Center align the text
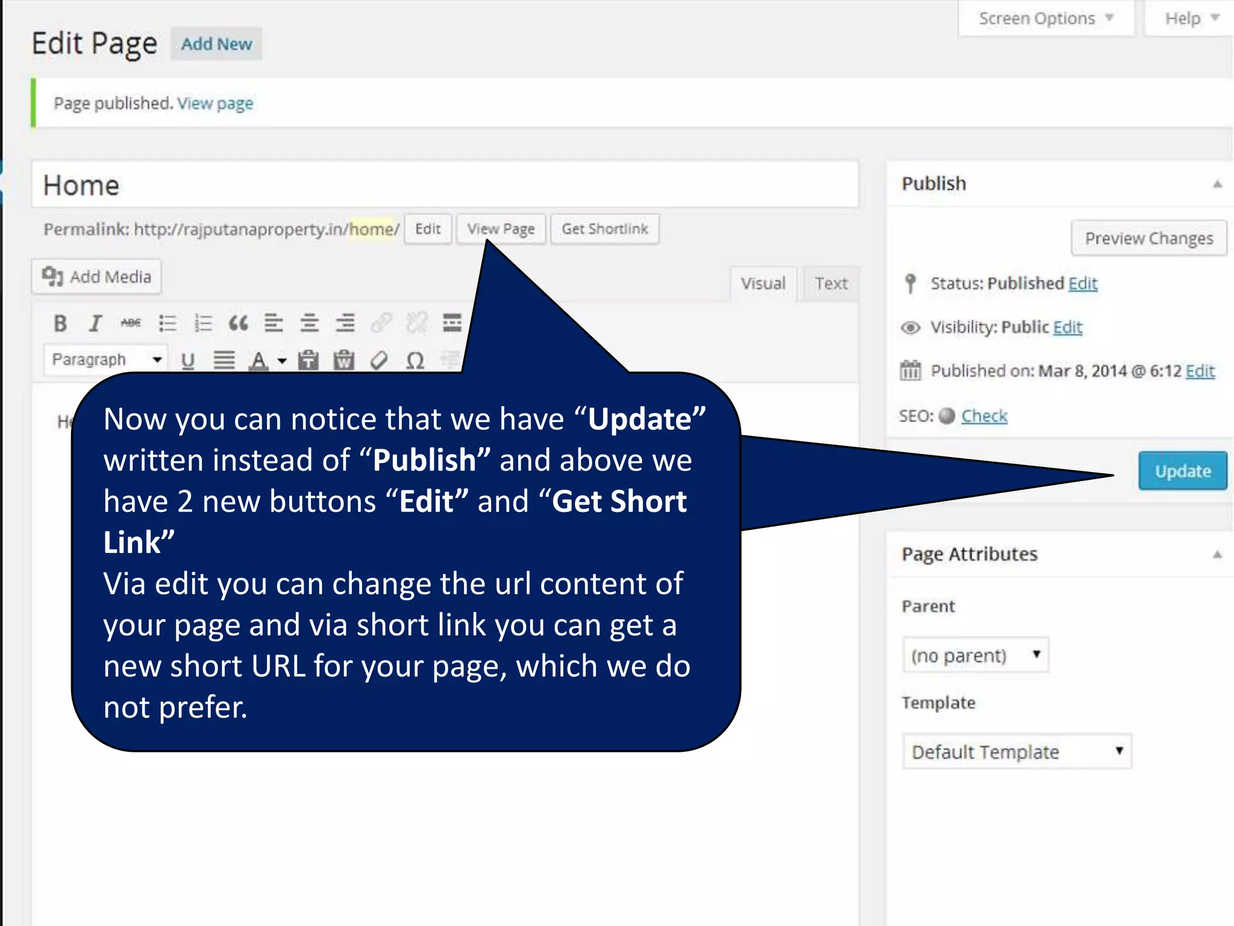This screenshot has width=1234, height=926. click(309, 324)
